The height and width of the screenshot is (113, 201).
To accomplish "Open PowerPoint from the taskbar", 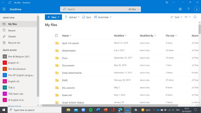I will coord(106,110).
